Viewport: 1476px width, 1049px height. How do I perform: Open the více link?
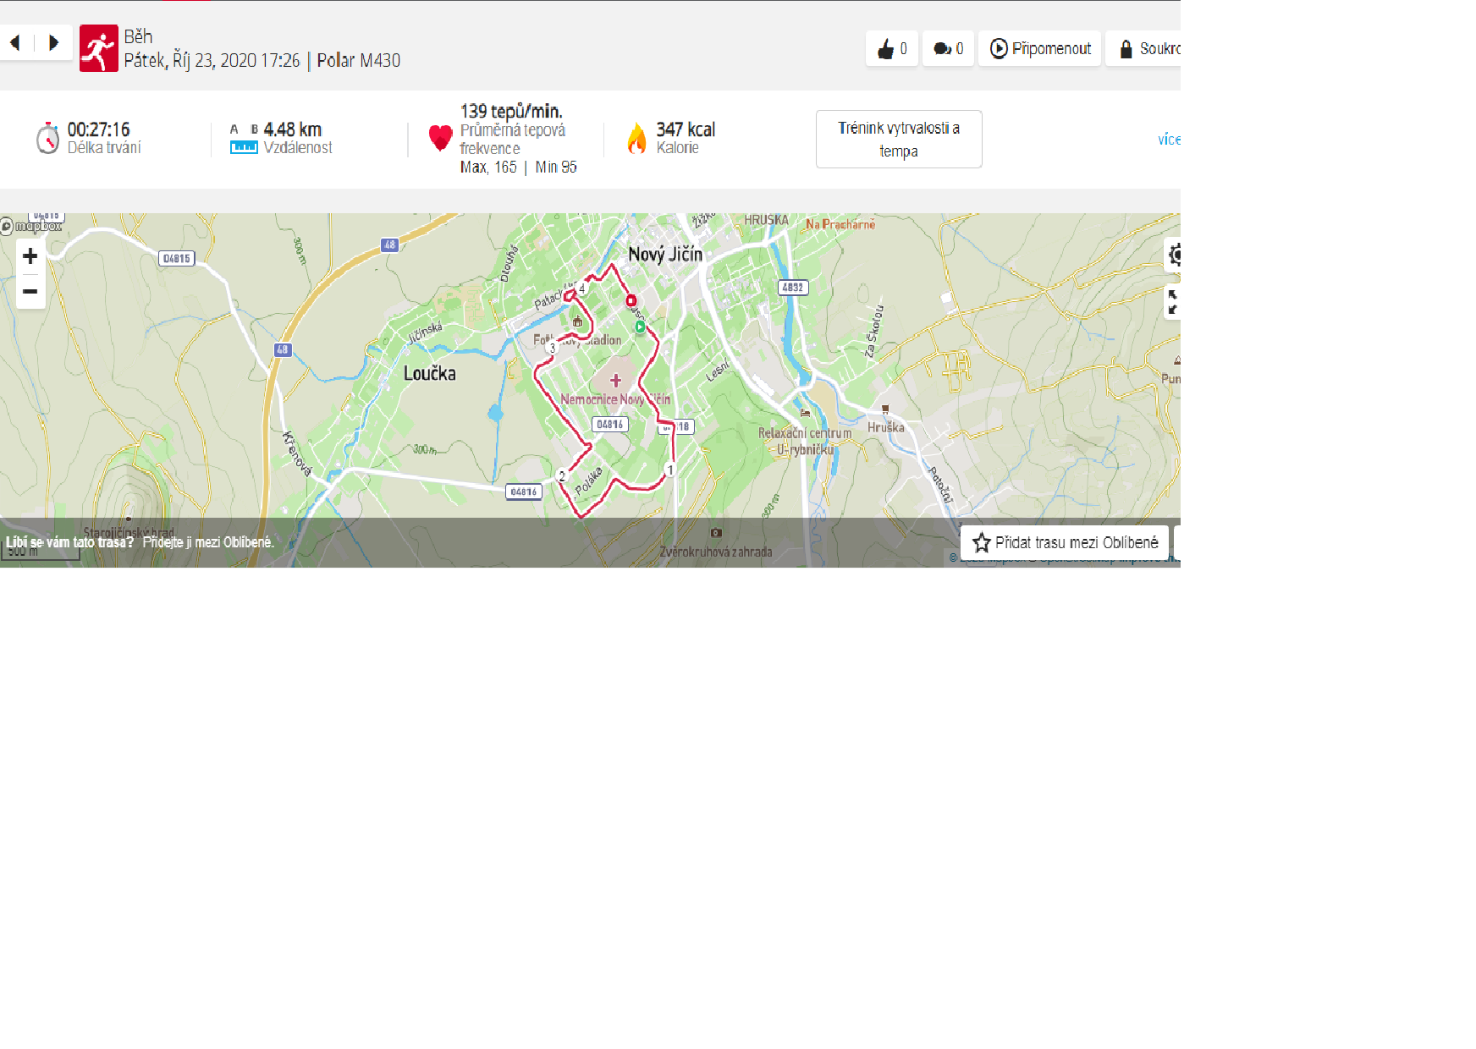point(1169,140)
